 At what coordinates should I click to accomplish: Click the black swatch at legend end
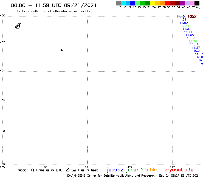click(197, 3)
